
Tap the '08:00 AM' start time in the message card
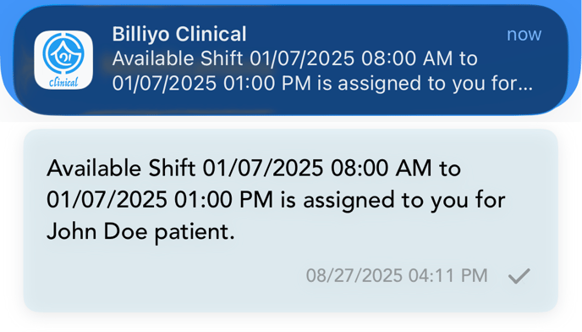382,168
